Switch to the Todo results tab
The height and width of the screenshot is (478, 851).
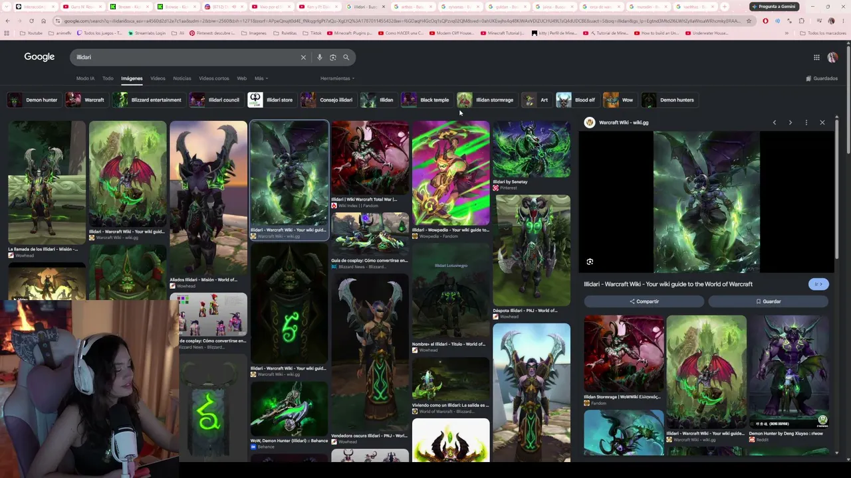pos(108,78)
